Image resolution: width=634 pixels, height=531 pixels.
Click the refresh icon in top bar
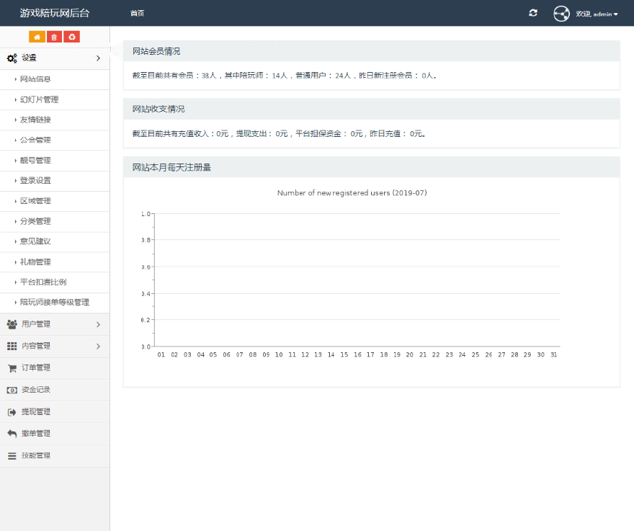pyautogui.click(x=533, y=13)
